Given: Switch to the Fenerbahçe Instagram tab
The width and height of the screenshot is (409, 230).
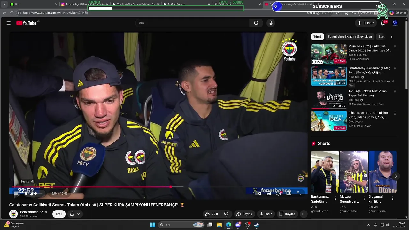Looking at the screenshot, I should tap(84, 4).
